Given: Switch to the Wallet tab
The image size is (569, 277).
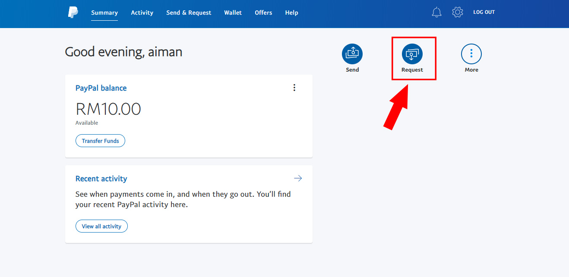Looking at the screenshot, I should (233, 13).
